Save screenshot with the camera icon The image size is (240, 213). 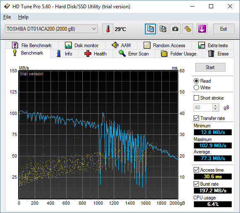[x=175, y=29]
